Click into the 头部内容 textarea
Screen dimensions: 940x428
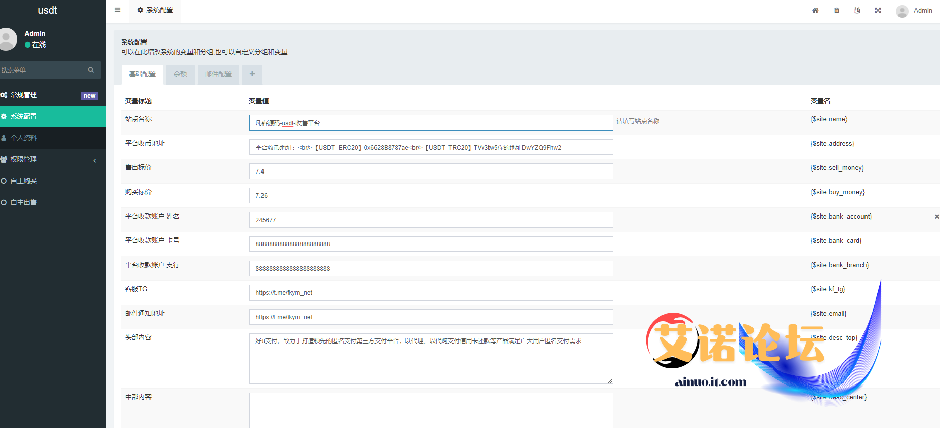[431, 359]
